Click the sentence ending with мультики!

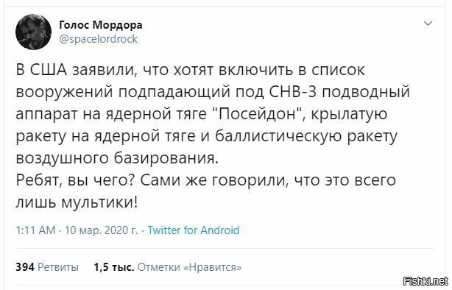[x=206, y=191]
